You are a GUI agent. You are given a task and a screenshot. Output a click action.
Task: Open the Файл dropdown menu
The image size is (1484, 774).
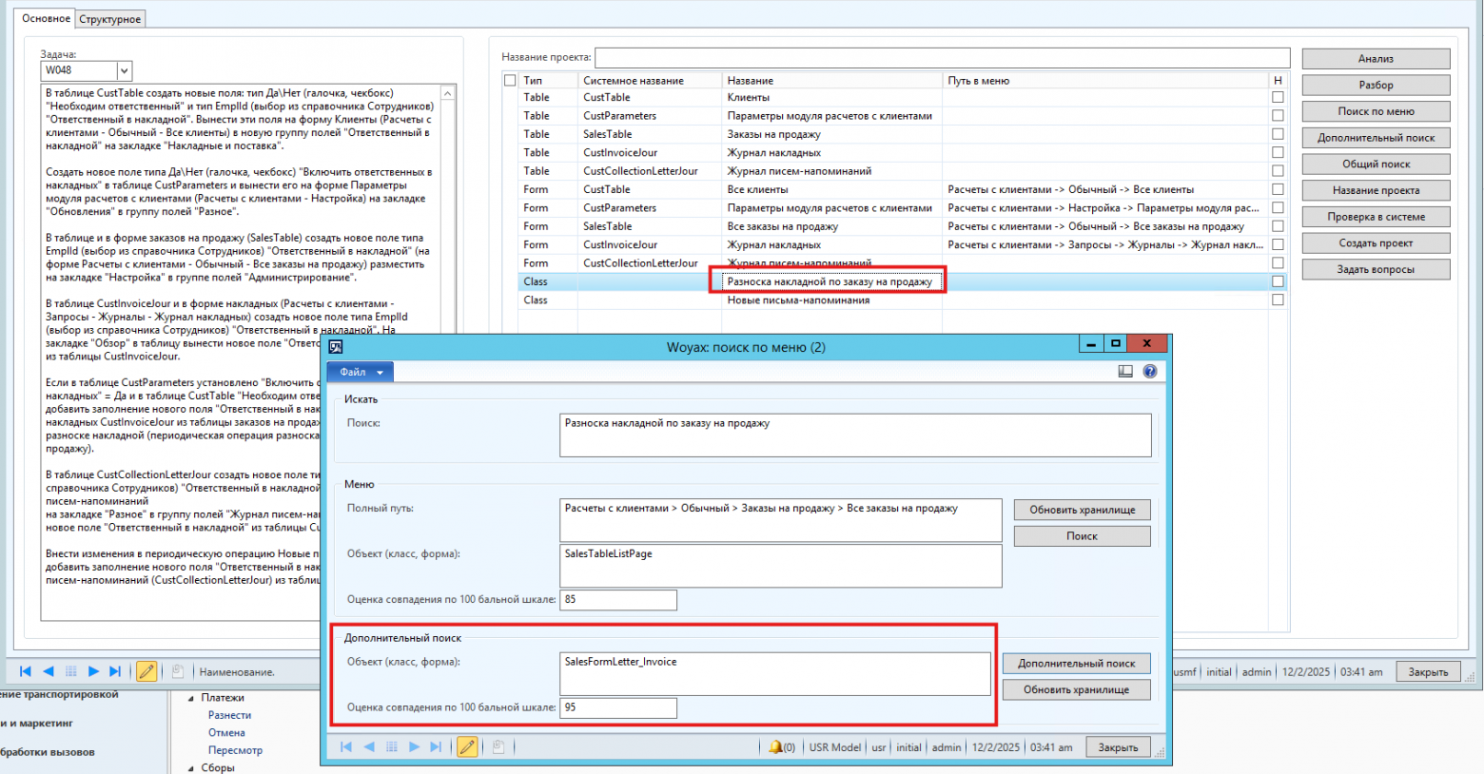tap(361, 372)
